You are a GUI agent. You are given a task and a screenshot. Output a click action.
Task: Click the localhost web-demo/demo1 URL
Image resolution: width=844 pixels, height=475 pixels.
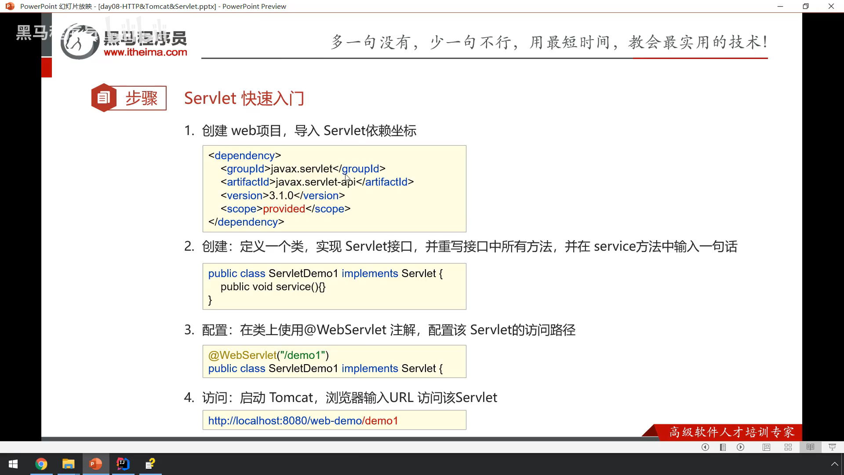click(303, 420)
